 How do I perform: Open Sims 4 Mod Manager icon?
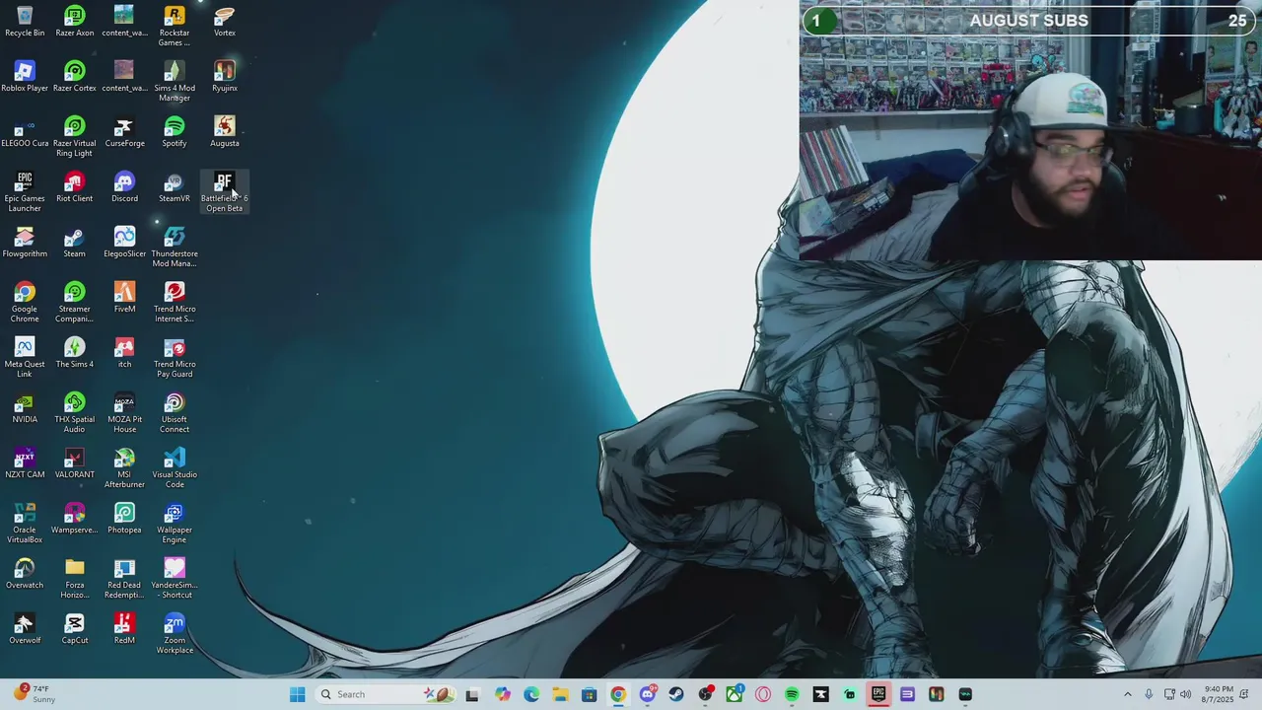(x=175, y=81)
